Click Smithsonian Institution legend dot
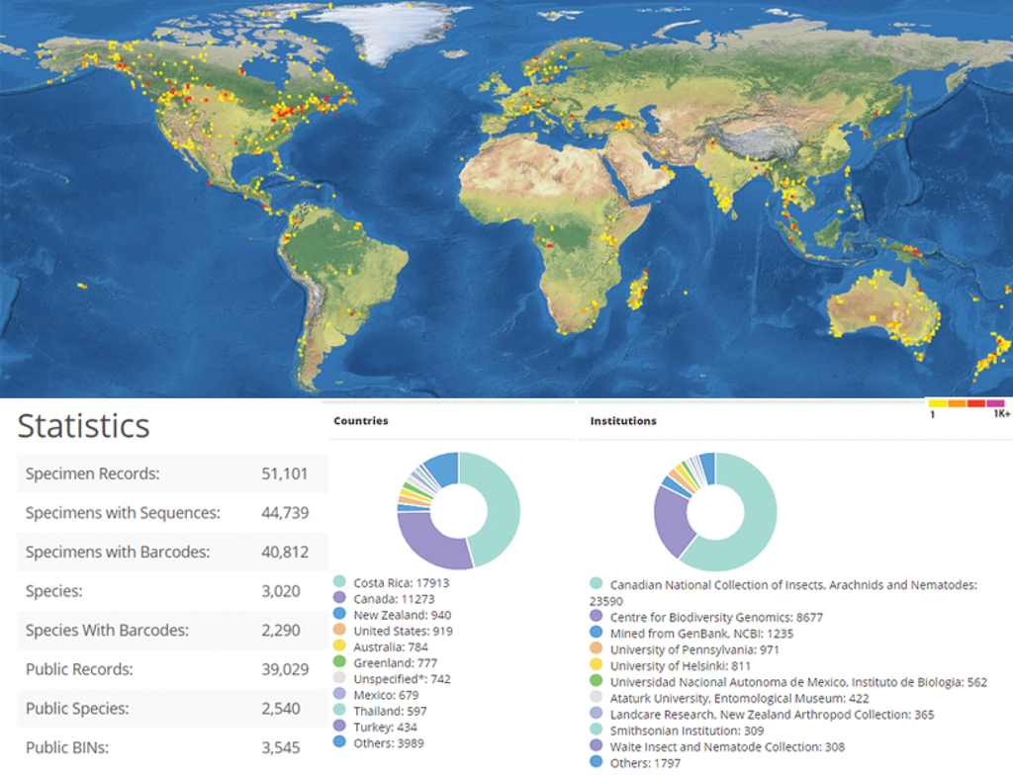1013x777 pixels. point(597,730)
